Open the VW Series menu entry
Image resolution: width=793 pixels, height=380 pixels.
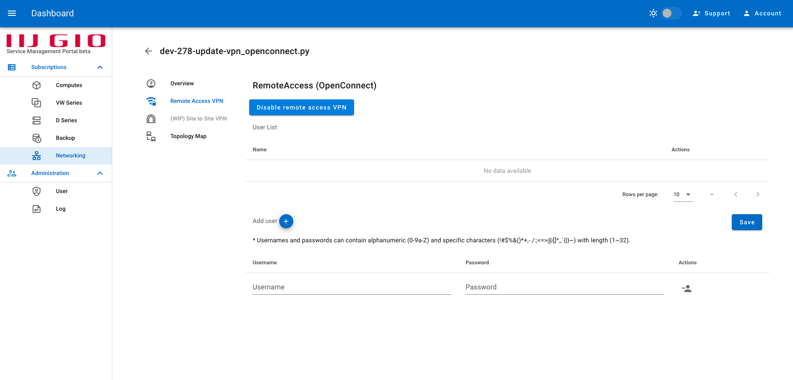point(69,102)
